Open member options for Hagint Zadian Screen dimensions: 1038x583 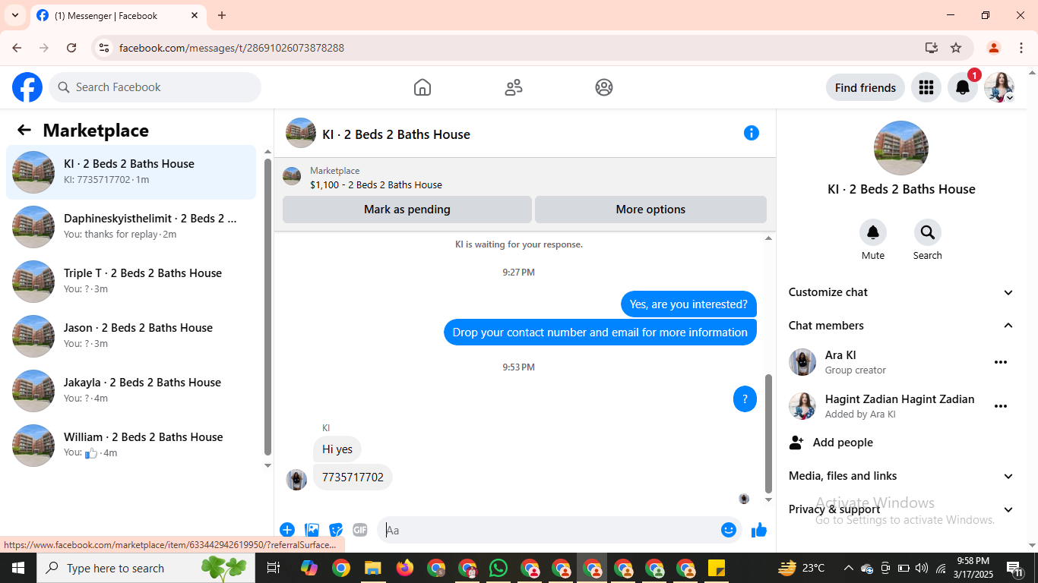click(x=1001, y=406)
